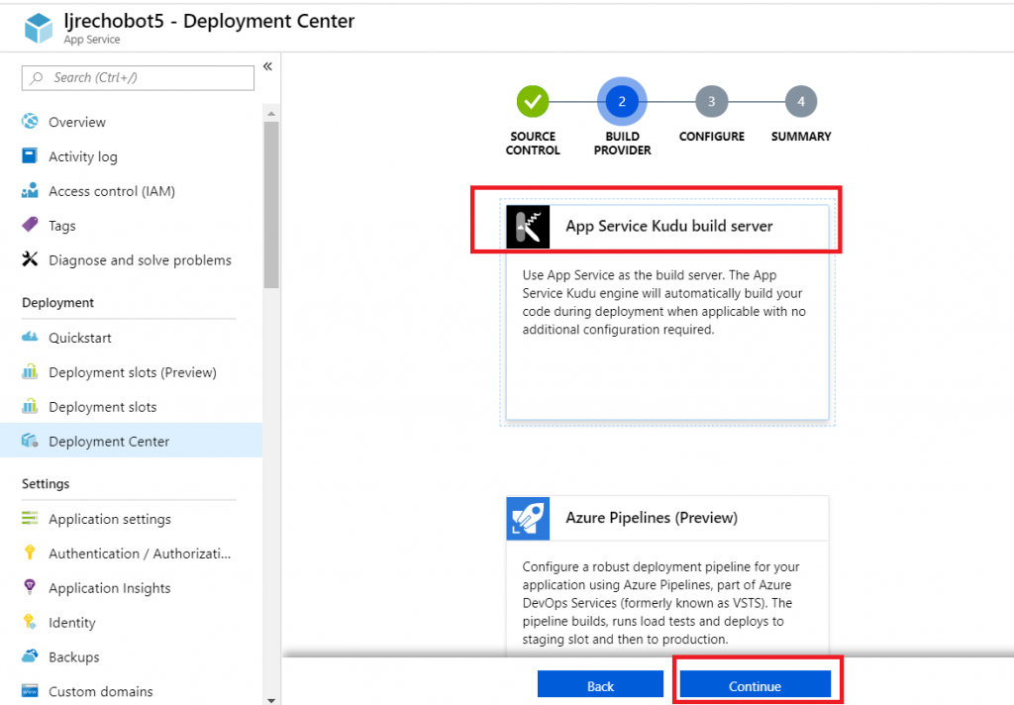Select Deployment Center menu item
Viewport: 1014px width, 705px height.
[132, 441]
